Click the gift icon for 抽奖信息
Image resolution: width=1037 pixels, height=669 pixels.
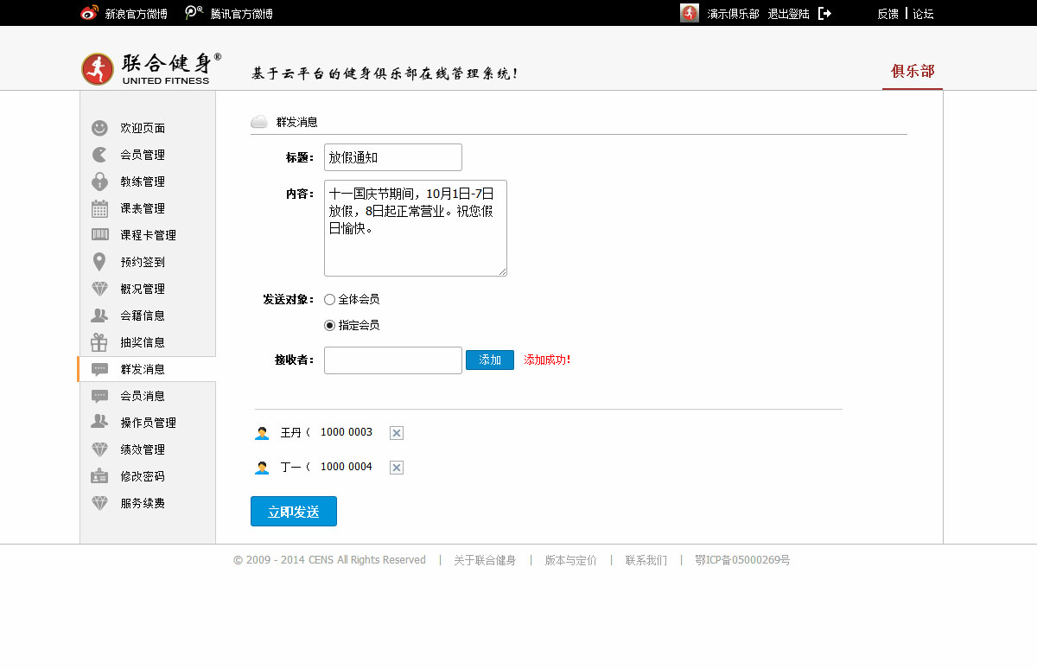(100, 342)
